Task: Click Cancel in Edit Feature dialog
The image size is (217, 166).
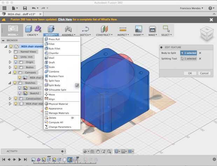Action: (204, 73)
